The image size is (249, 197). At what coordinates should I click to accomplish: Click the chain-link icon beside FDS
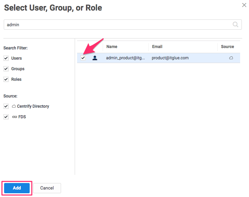tap(14, 117)
